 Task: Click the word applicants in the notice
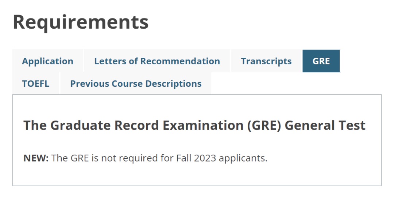[243, 158]
